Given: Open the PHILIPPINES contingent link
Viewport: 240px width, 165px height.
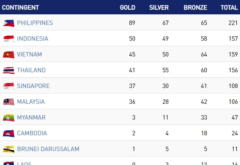Looking at the screenshot, I should (35, 23).
